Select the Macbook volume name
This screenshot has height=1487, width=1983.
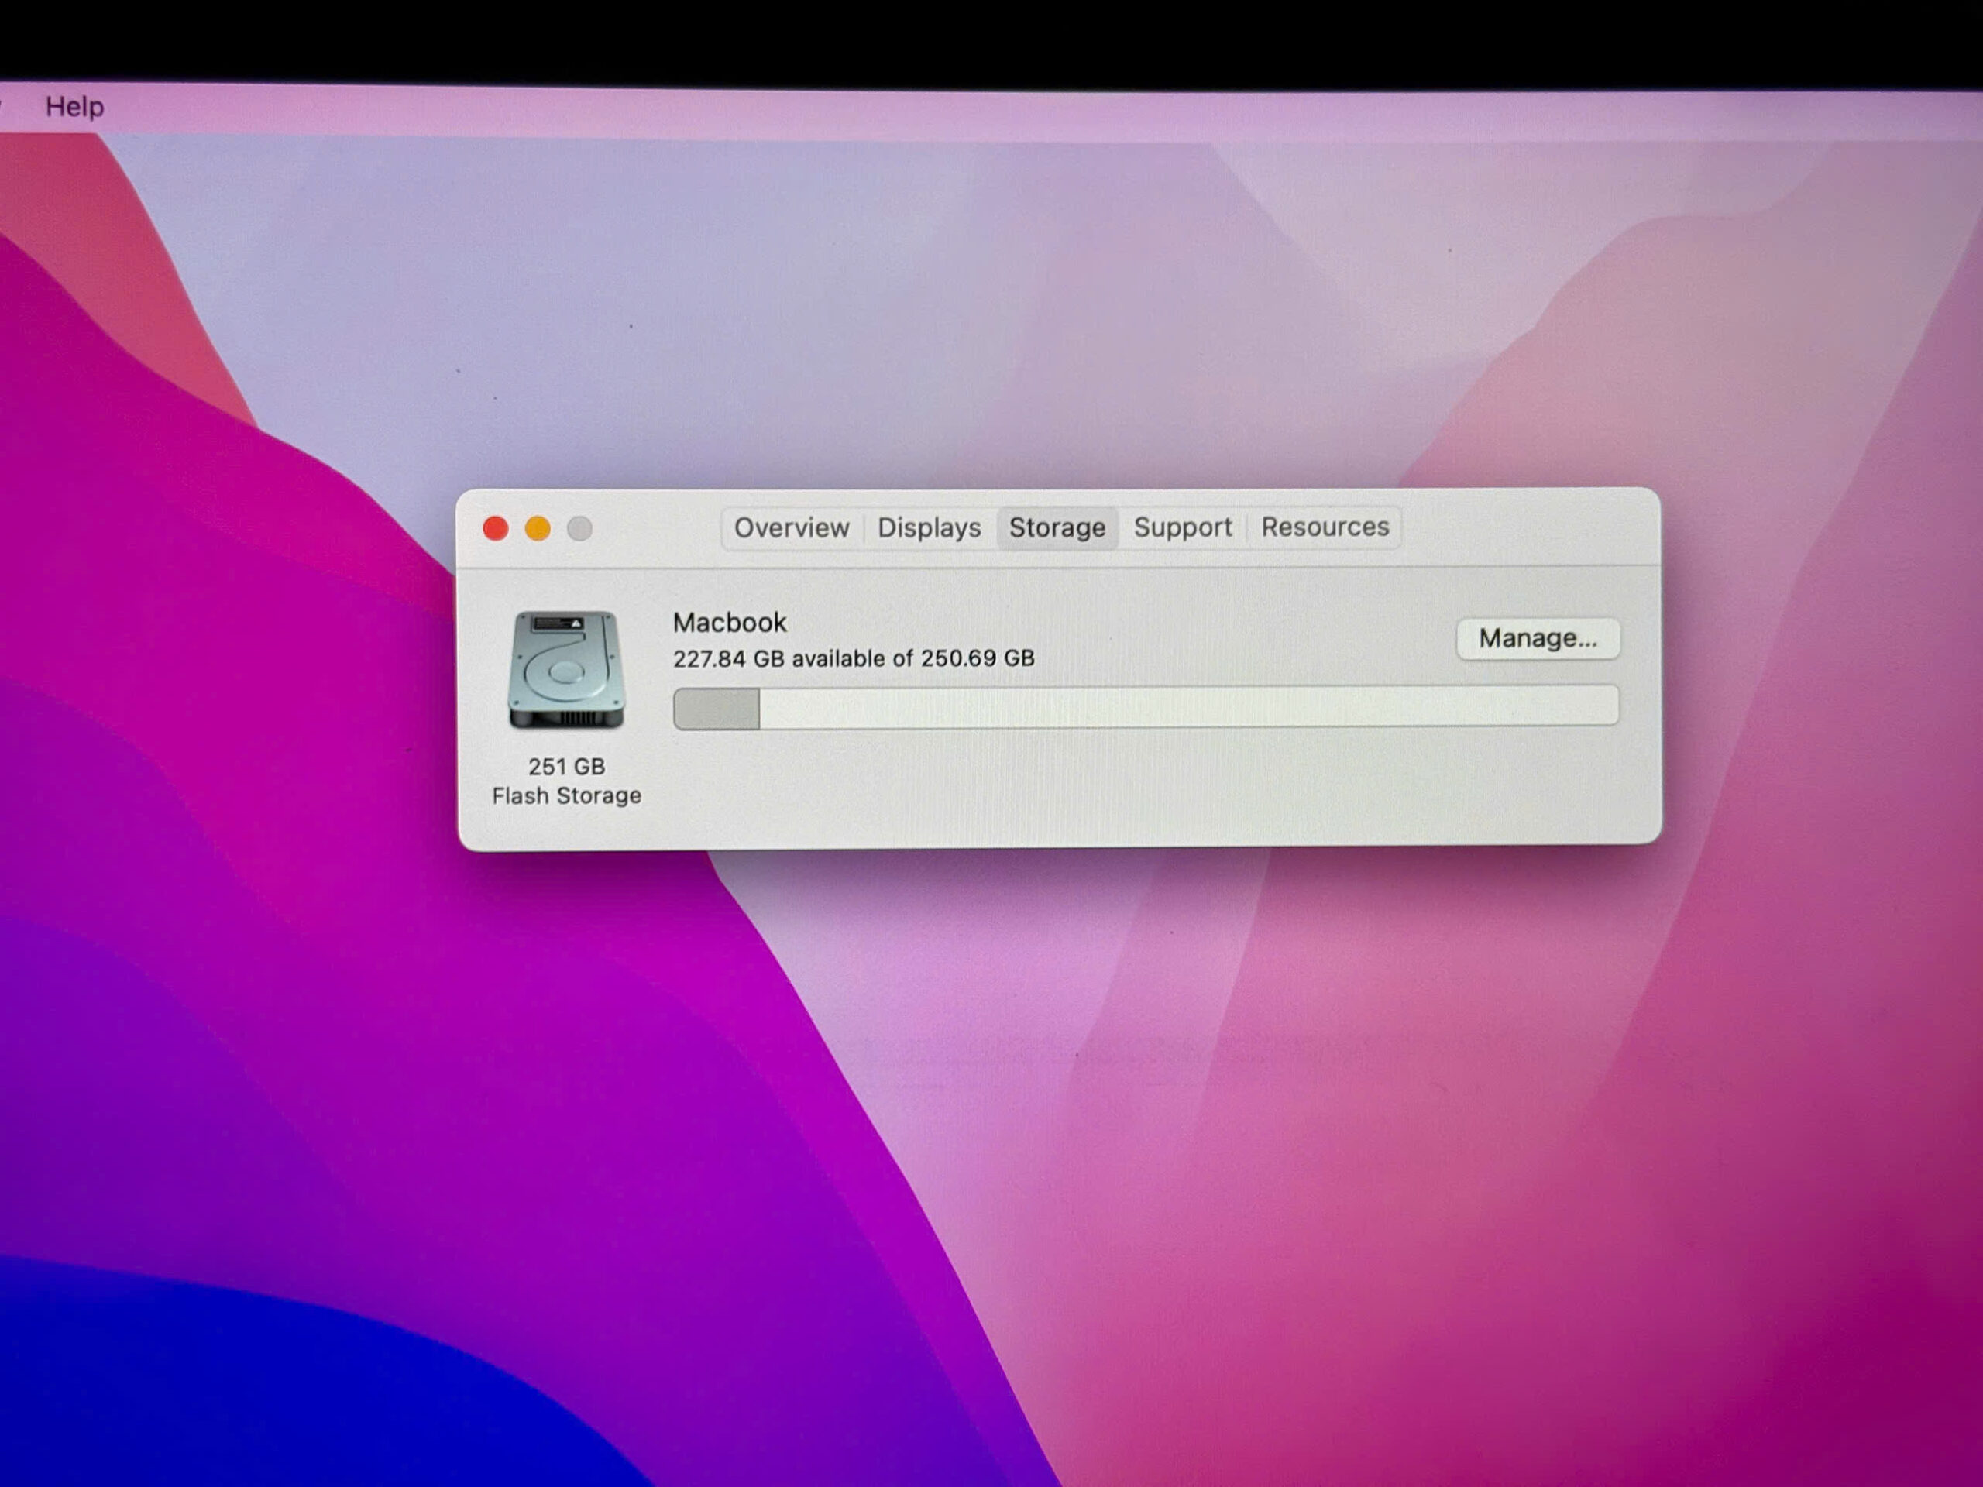[729, 622]
